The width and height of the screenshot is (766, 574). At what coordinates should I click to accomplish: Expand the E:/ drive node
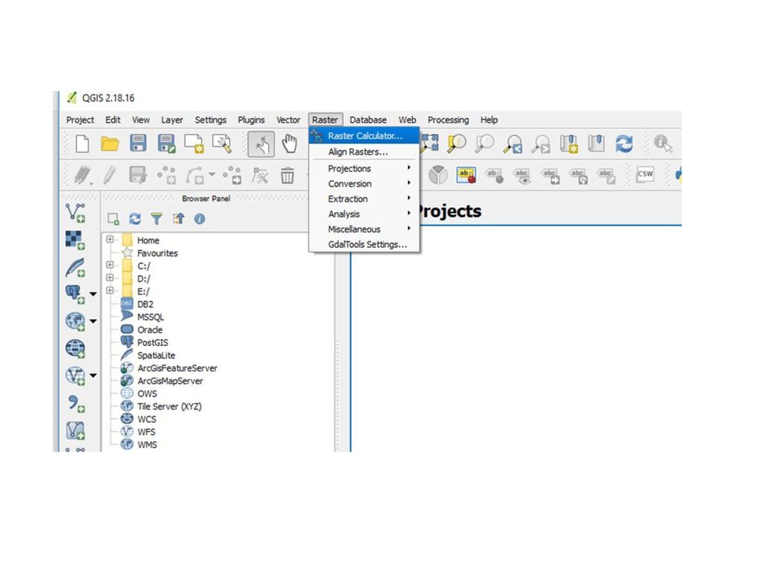pos(110,291)
